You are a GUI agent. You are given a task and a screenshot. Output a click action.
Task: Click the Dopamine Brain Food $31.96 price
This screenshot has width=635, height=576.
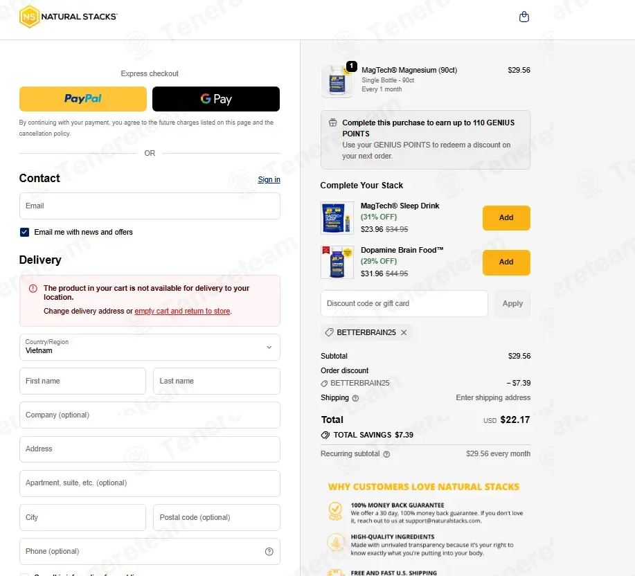click(x=372, y=273)
